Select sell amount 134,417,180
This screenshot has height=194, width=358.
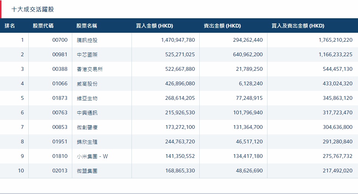tap(248, 156)
